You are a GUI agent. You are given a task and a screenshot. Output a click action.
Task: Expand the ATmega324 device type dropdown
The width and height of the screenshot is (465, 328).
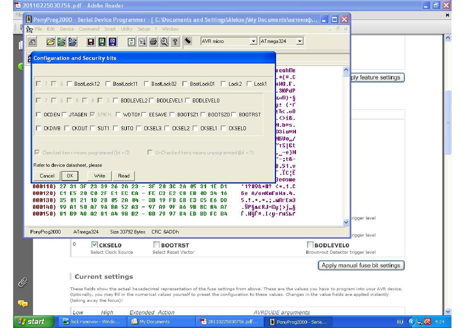(300, 41)
